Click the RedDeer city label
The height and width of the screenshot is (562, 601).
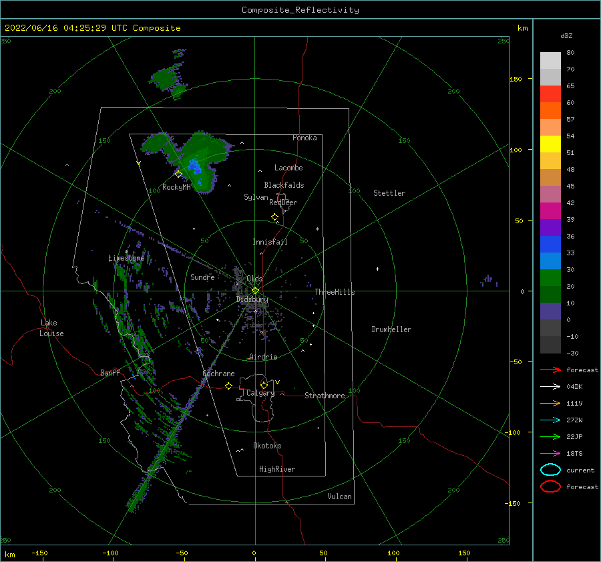[283, 202]
